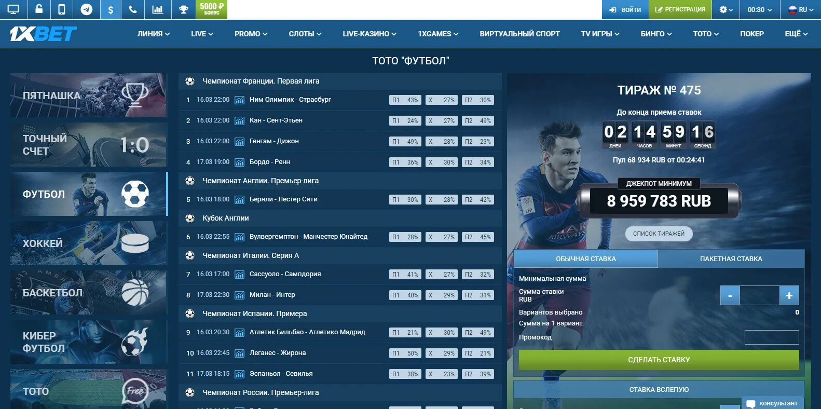Expand the LIVE menu
Viewport: 821px width, 409px height.
tap(202, 34)
